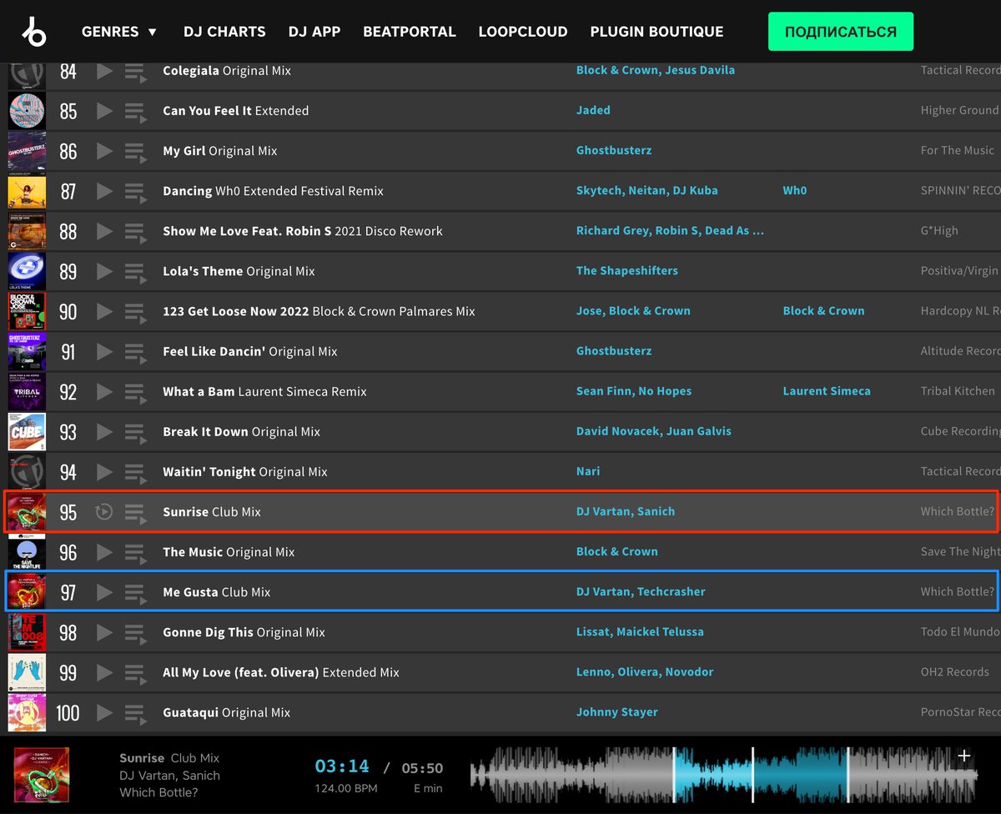Play 'My Girl' by Ghostbusterz

point(103,150)
